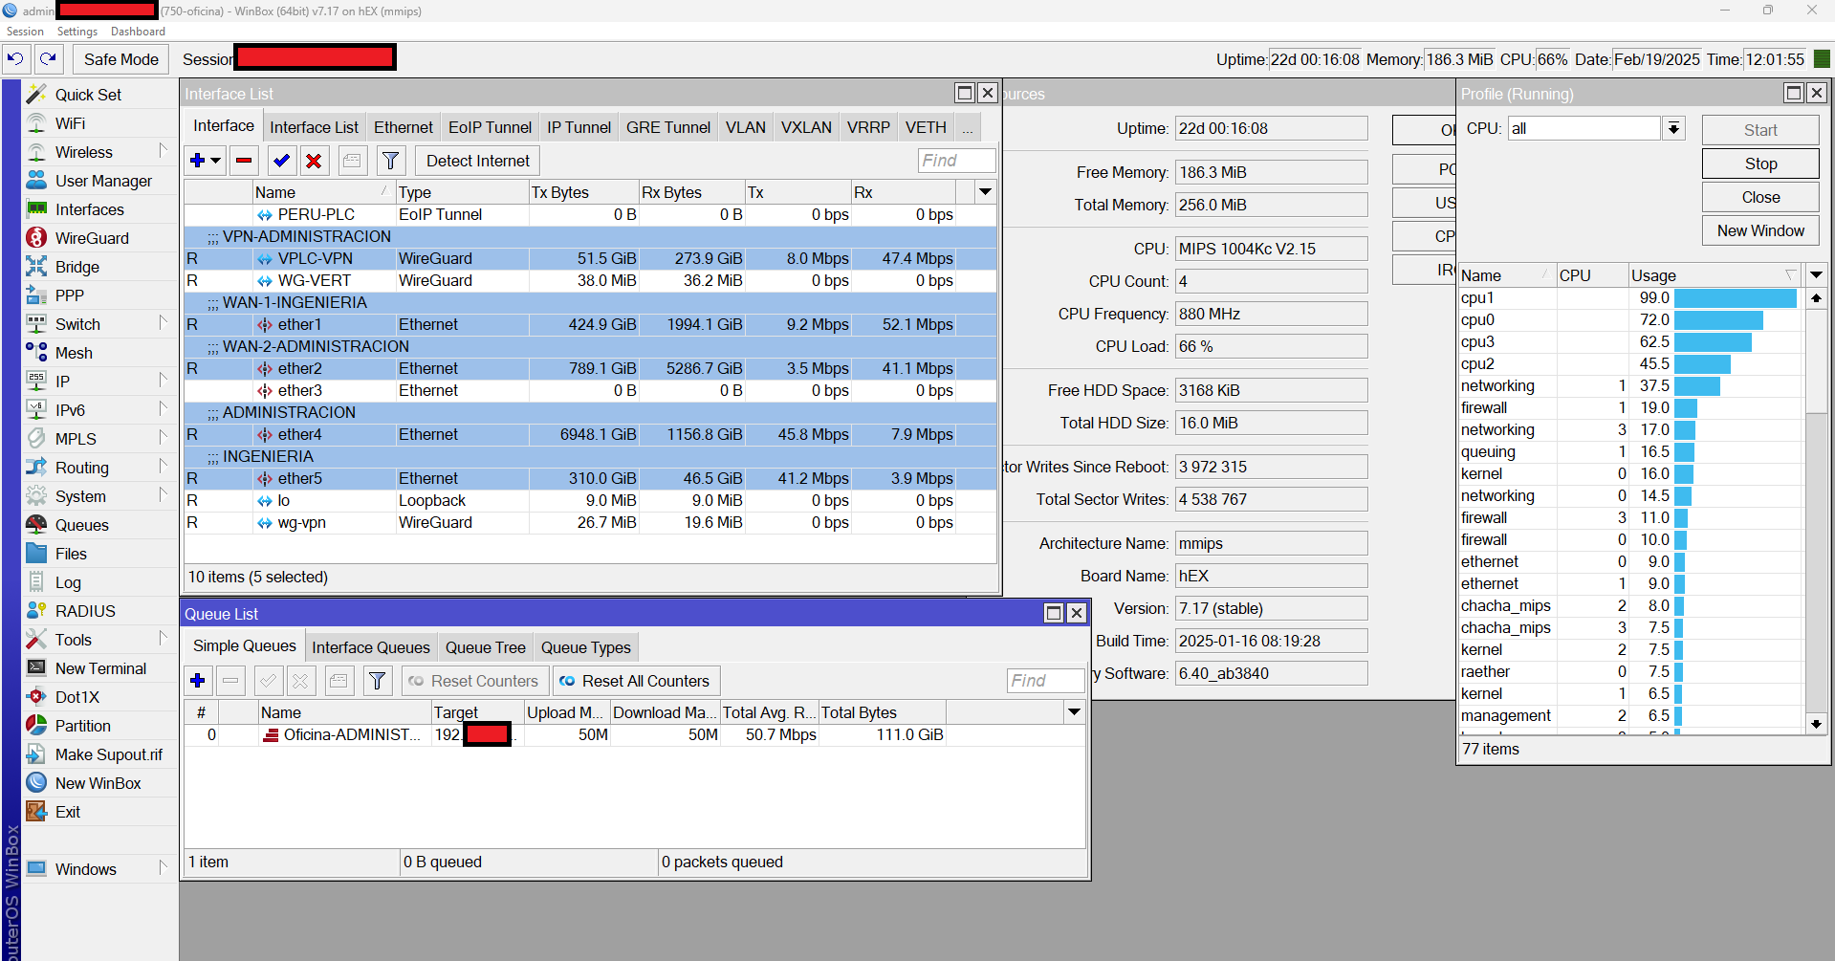Switch to the Ethernet tab
The width and height of the screenshot is (1835, 961).
tap(404, 127)
